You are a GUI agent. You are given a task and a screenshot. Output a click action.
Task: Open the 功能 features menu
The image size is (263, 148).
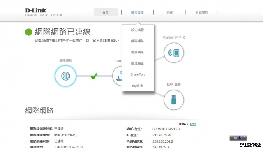click(x=170, y=12)
